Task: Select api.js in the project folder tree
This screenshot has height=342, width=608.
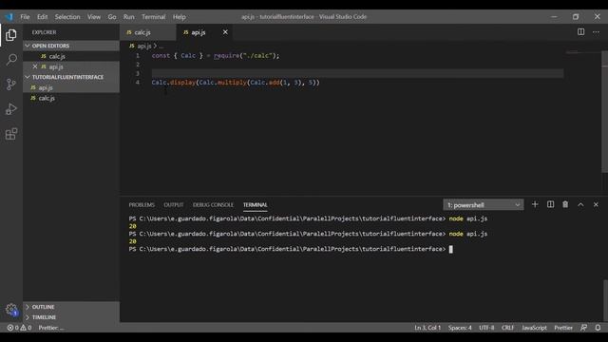Action: pos(71,87)
